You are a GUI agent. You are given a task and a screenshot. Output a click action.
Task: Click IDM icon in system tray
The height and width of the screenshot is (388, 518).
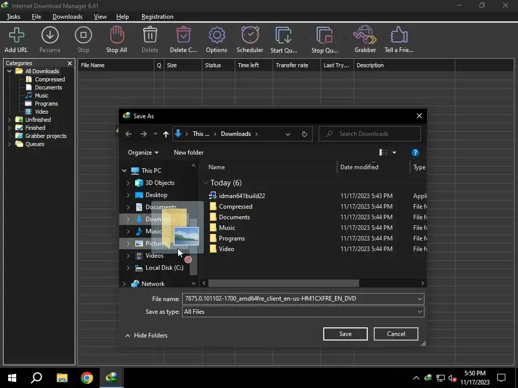(x=428, y=378)
